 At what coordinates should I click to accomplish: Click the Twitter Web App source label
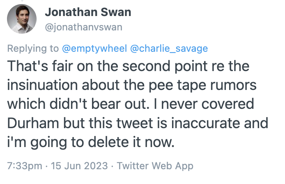[x=155, y=166]
